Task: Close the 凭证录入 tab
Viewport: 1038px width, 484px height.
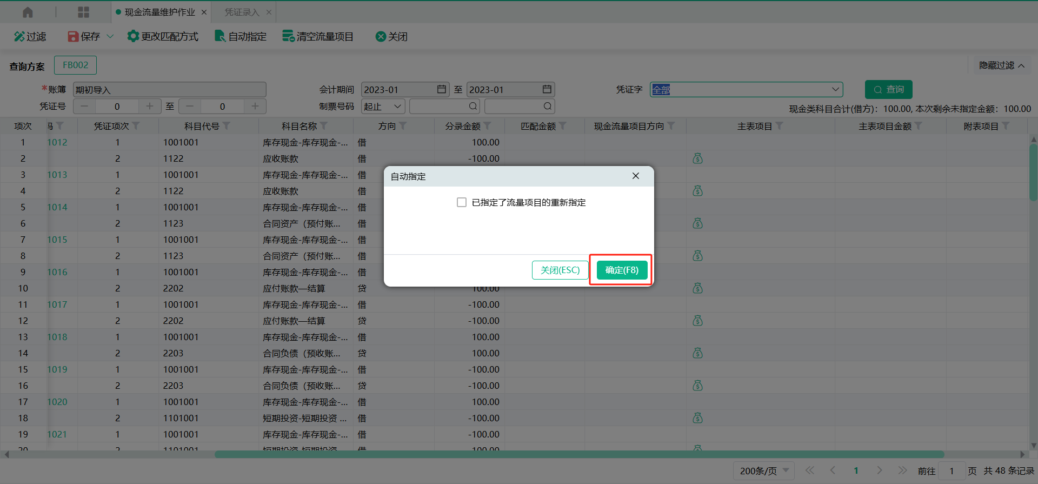Action: coord(269,12)
